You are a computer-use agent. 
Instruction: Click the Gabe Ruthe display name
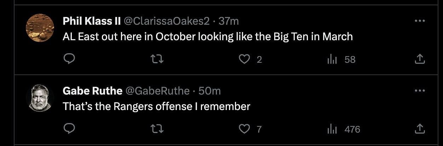[x=92, y=91]
